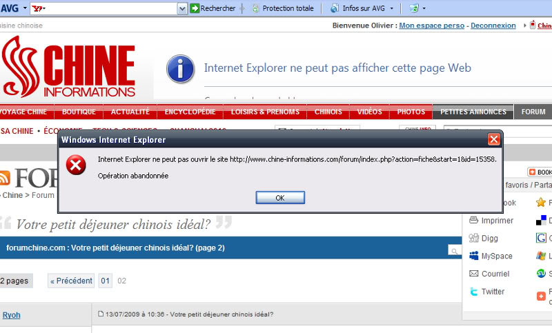This screenshot has height=333, width=552.
Task: Open the Loisirs & Prénoms tab
Action: tap(265, 112)
